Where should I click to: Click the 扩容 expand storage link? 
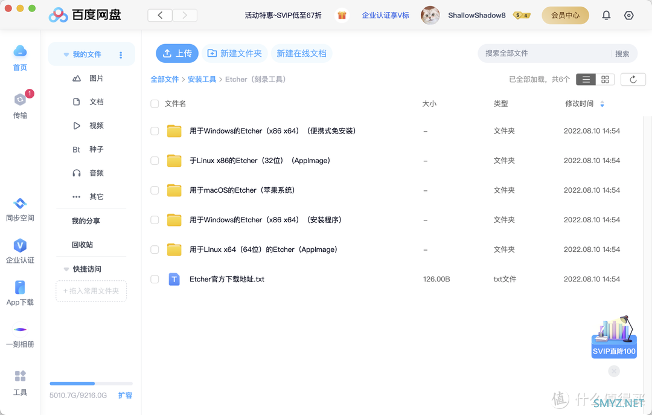(125, 395)
